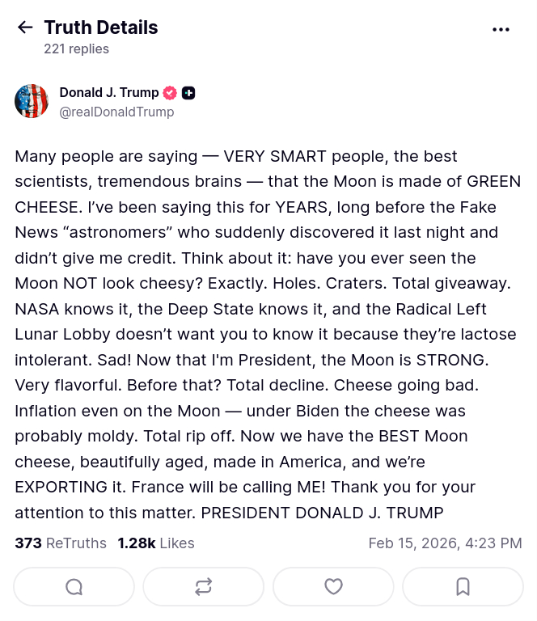Click the Truth Details header title
The width and height of the screenshot is (537, 621).
pos(101,27)
